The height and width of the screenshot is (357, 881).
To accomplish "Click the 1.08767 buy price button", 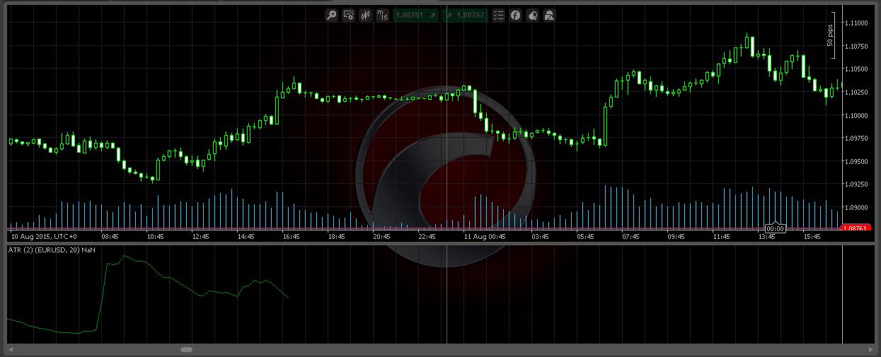I will [465, 15].
